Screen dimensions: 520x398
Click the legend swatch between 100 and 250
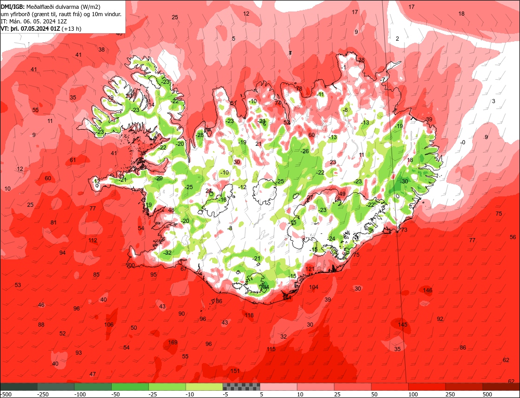(427, 387)
